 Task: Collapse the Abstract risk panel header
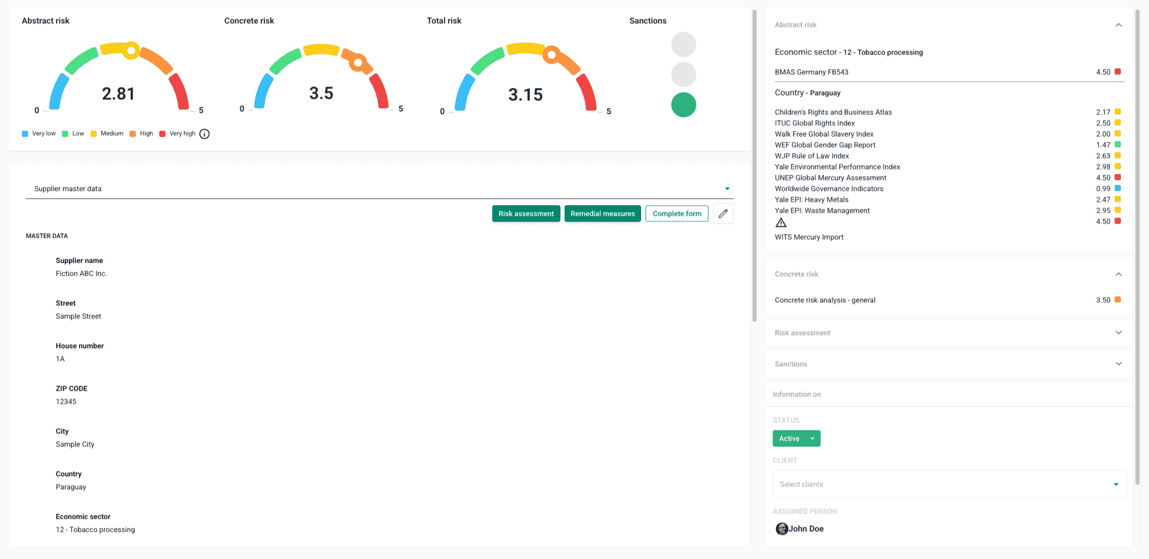(1118, 24)
